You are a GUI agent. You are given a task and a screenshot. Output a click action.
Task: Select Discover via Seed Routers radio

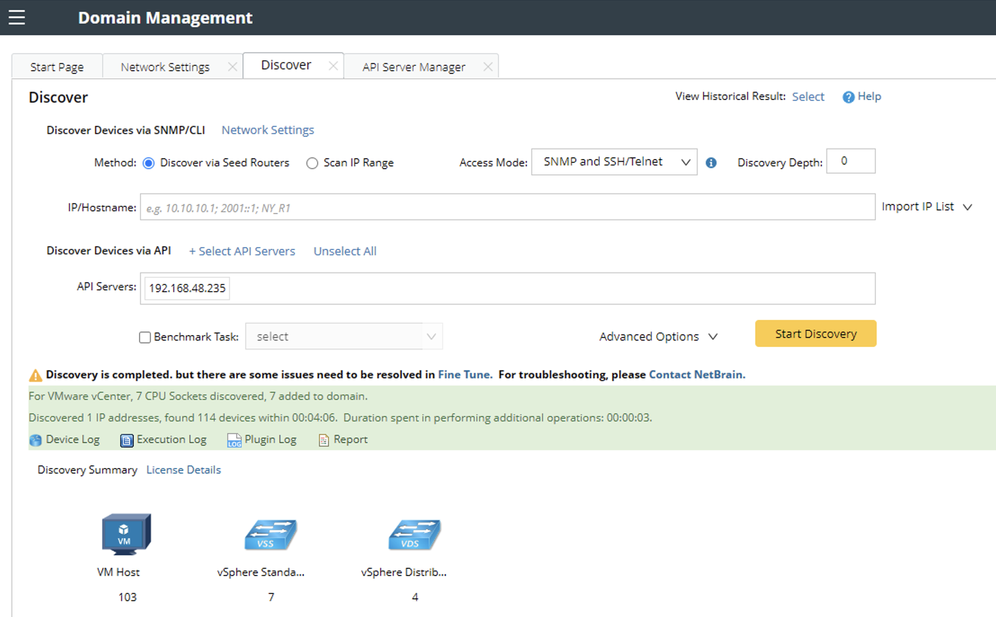(149, 163)
